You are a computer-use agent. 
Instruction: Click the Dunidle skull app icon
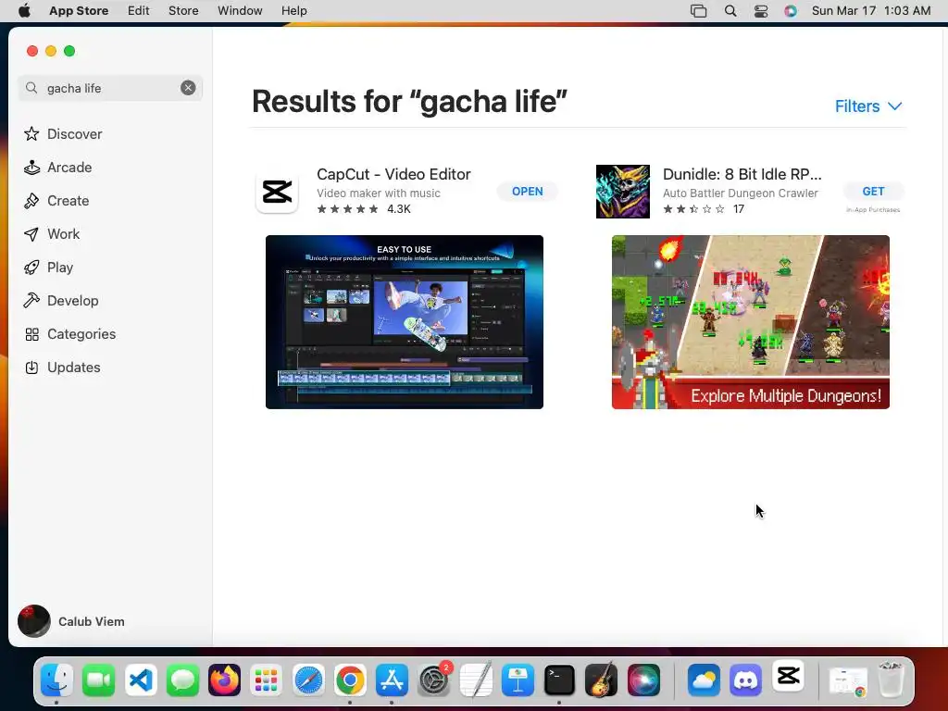coord(623,192)
